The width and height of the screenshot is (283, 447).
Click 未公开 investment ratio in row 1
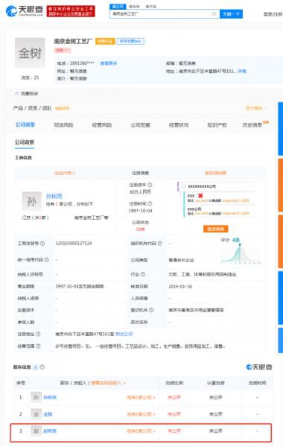click(174, 397)
